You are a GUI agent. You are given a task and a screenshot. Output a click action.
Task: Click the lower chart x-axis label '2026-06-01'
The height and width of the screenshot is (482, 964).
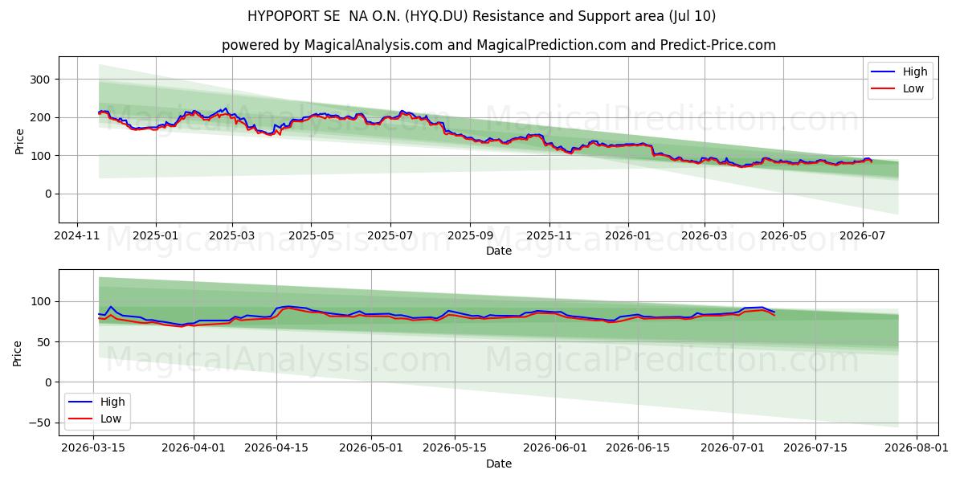click(555, 450)
